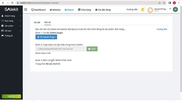Open the Estore menu

(x=69, y=10)
